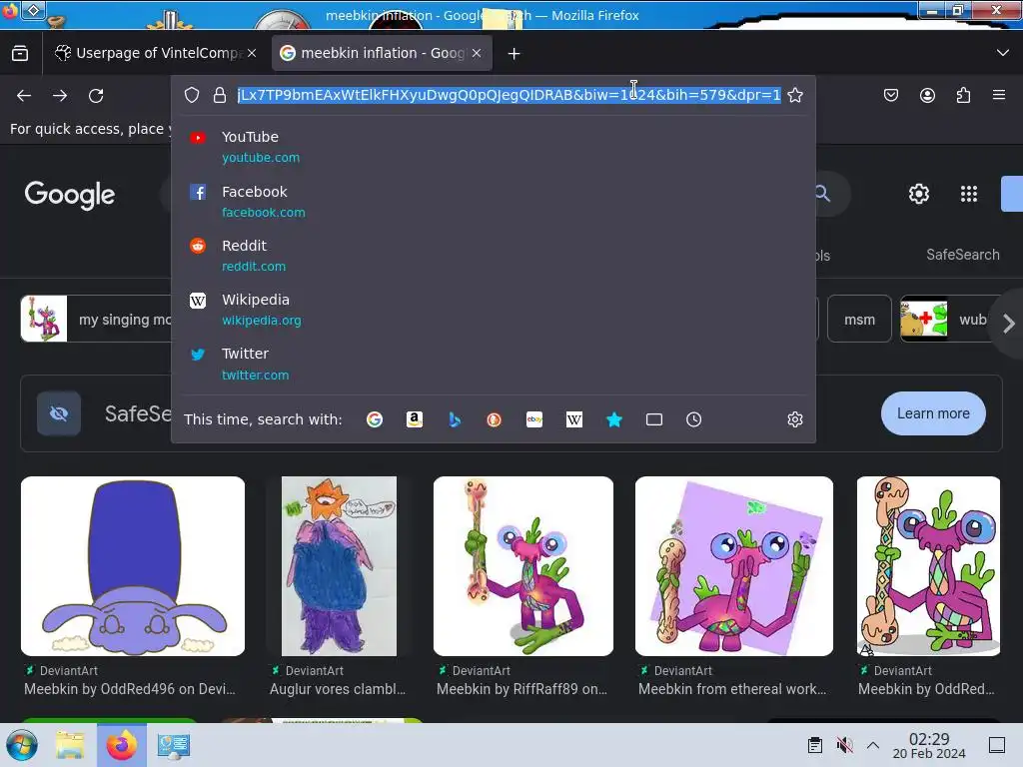Open the clipboard tray icon
Image resolution: width=1023 pixels, height=767 pixels.
pos(815,745)
